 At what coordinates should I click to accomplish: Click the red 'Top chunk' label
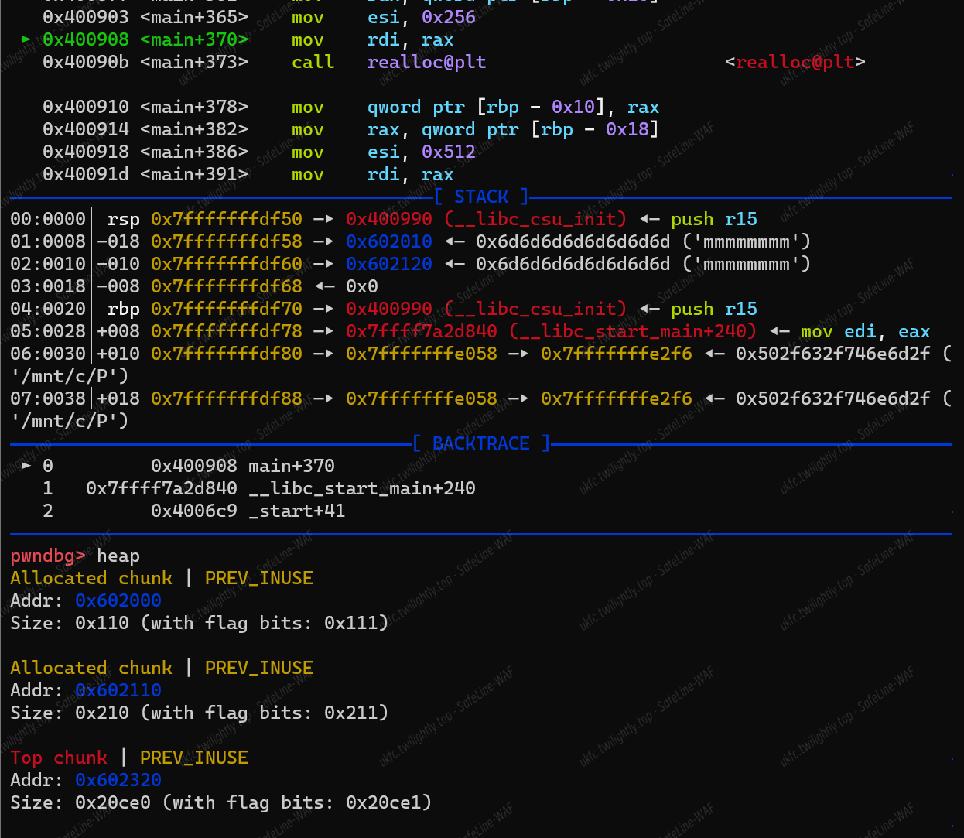(59, 758)
